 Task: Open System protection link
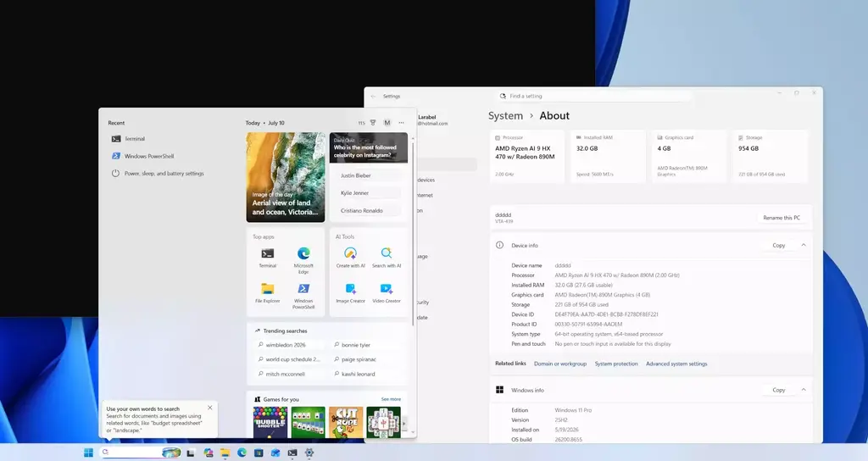pyautogui.click(x=616, y=364)
